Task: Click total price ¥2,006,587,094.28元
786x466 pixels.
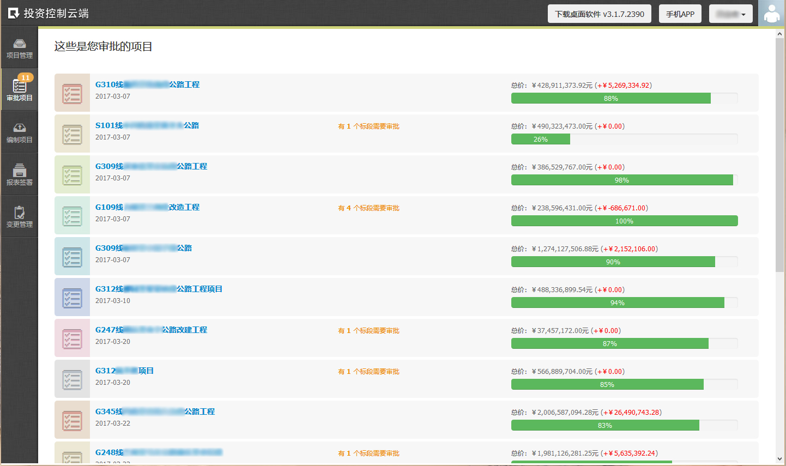Action: [x=565, y=413]
